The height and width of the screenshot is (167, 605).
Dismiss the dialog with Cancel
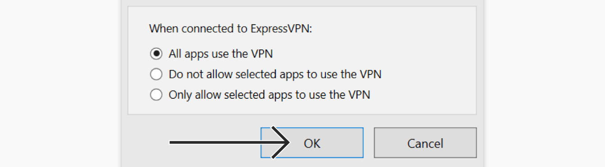425,143
